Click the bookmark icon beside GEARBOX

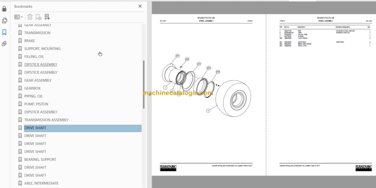tap(20, 88)
